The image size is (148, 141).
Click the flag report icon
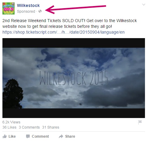tap(140, 122)
